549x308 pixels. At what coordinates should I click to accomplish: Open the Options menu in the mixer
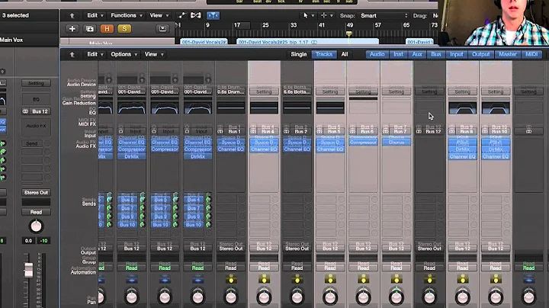tap(124, 54)
